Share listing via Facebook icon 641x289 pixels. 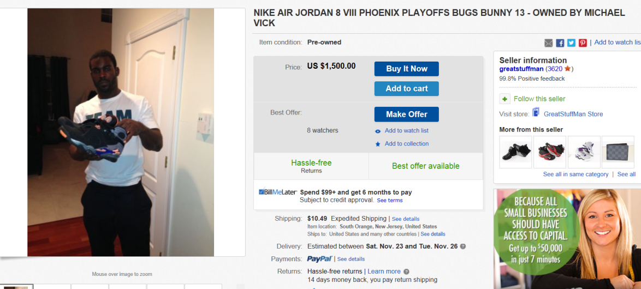coord(560,43)
